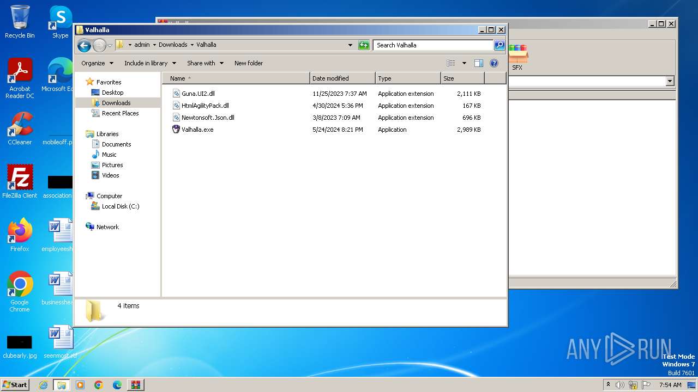Image resolution: width=698 pixels, height=392 pixels.
Task: Select Favorites in the navigation pane
Action: tap(109, 82)
